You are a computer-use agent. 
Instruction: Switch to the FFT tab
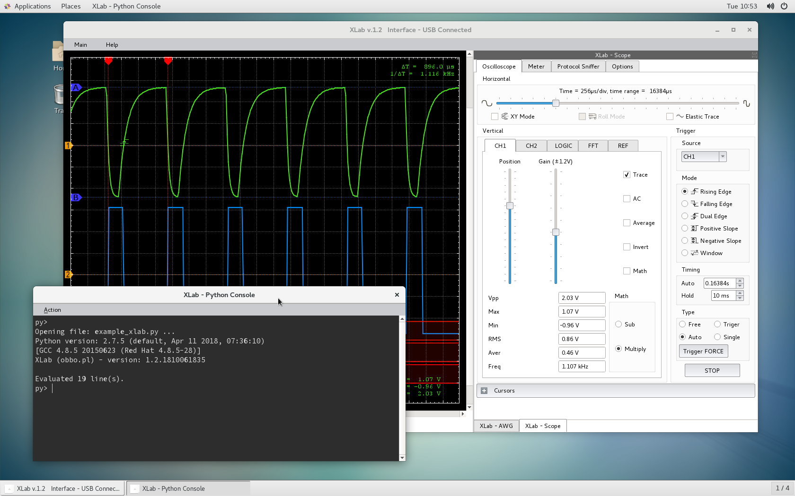tap(593, 145)
